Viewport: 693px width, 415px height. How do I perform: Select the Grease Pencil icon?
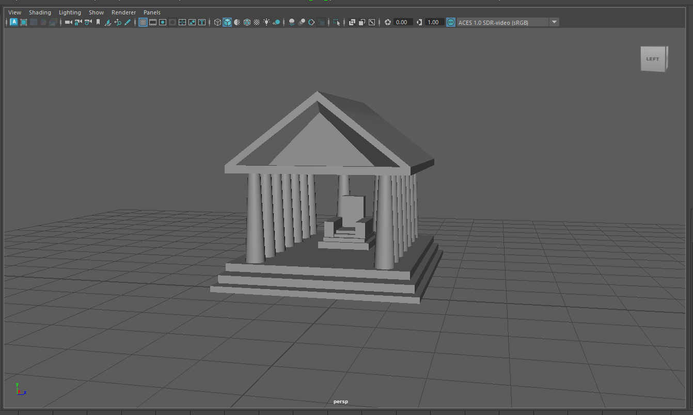click(128, 22)
